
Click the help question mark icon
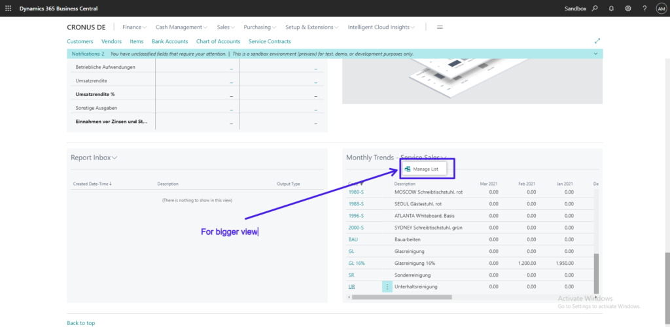(x=644, y=9)
